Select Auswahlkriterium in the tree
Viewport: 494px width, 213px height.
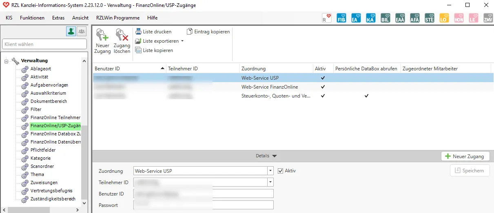(x=48, y=93)
